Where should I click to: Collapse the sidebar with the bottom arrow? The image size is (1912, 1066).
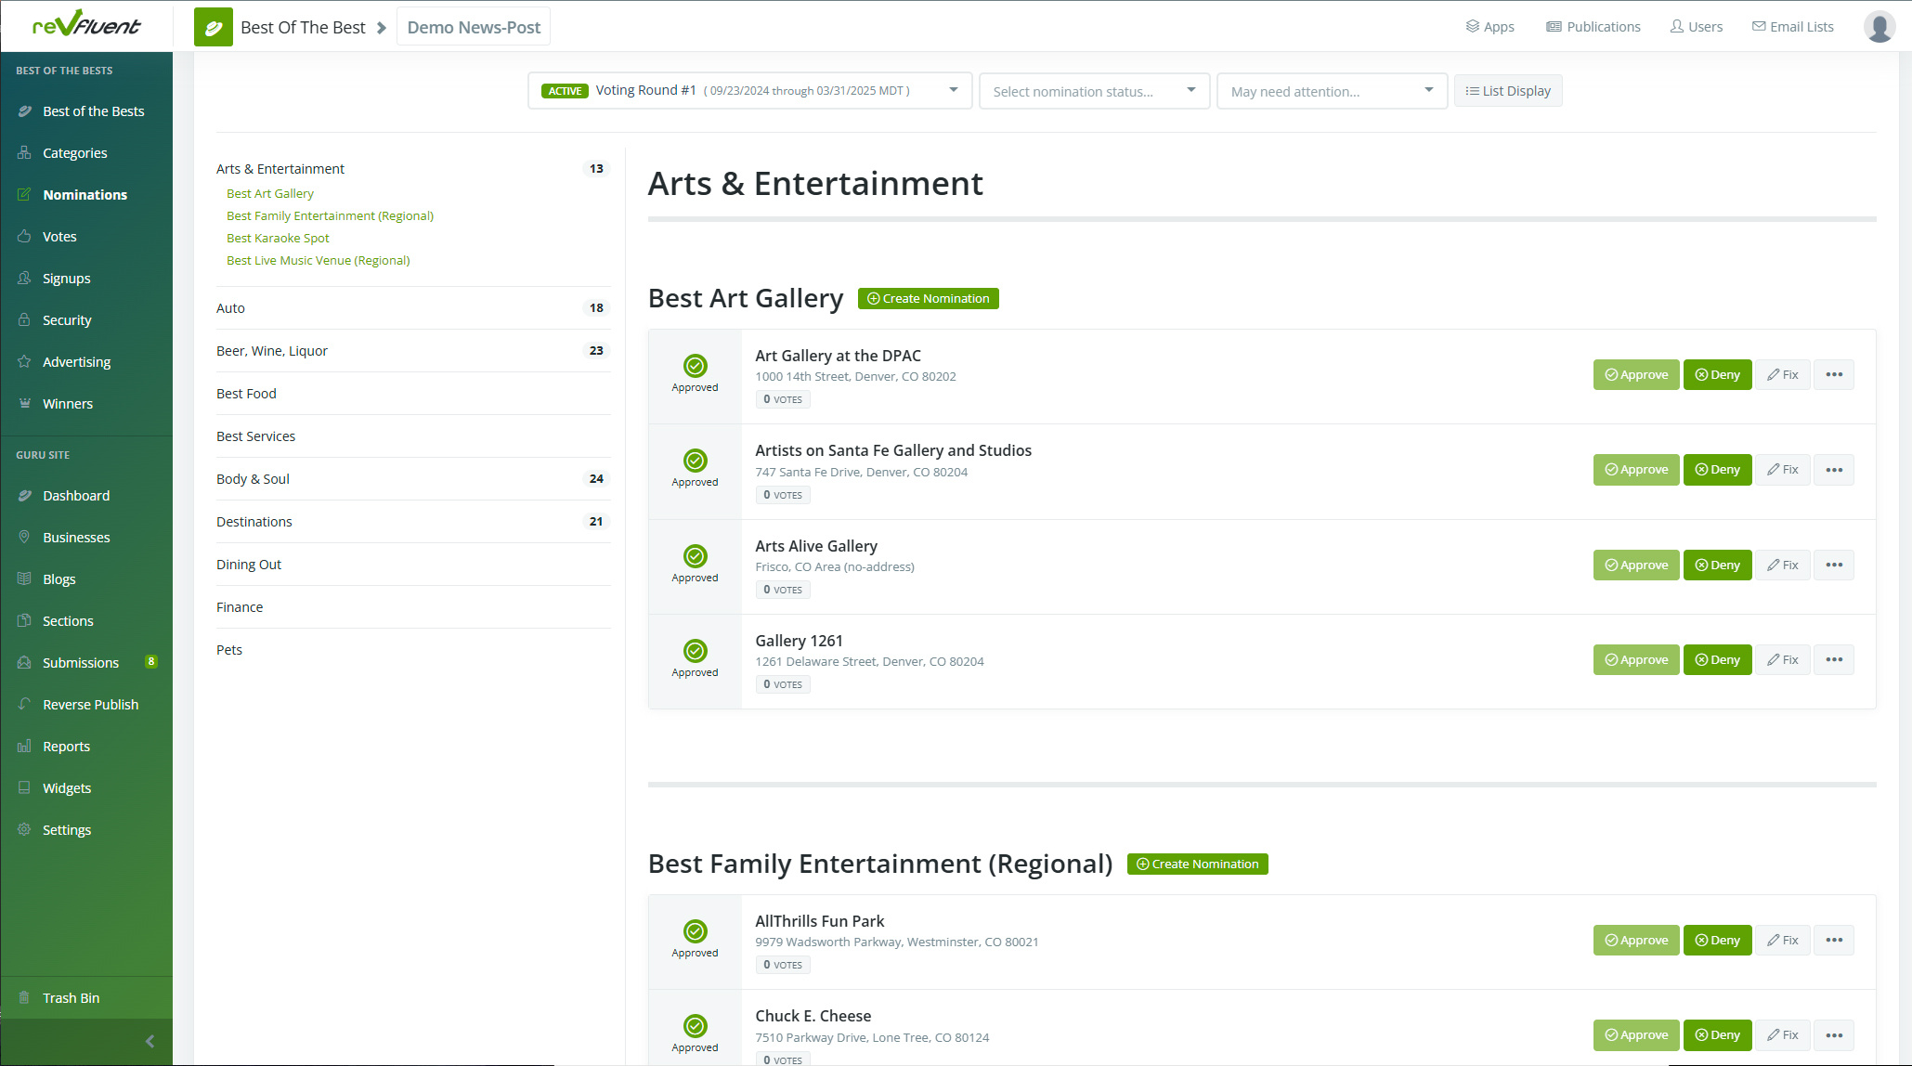[x=150, y=1041]
